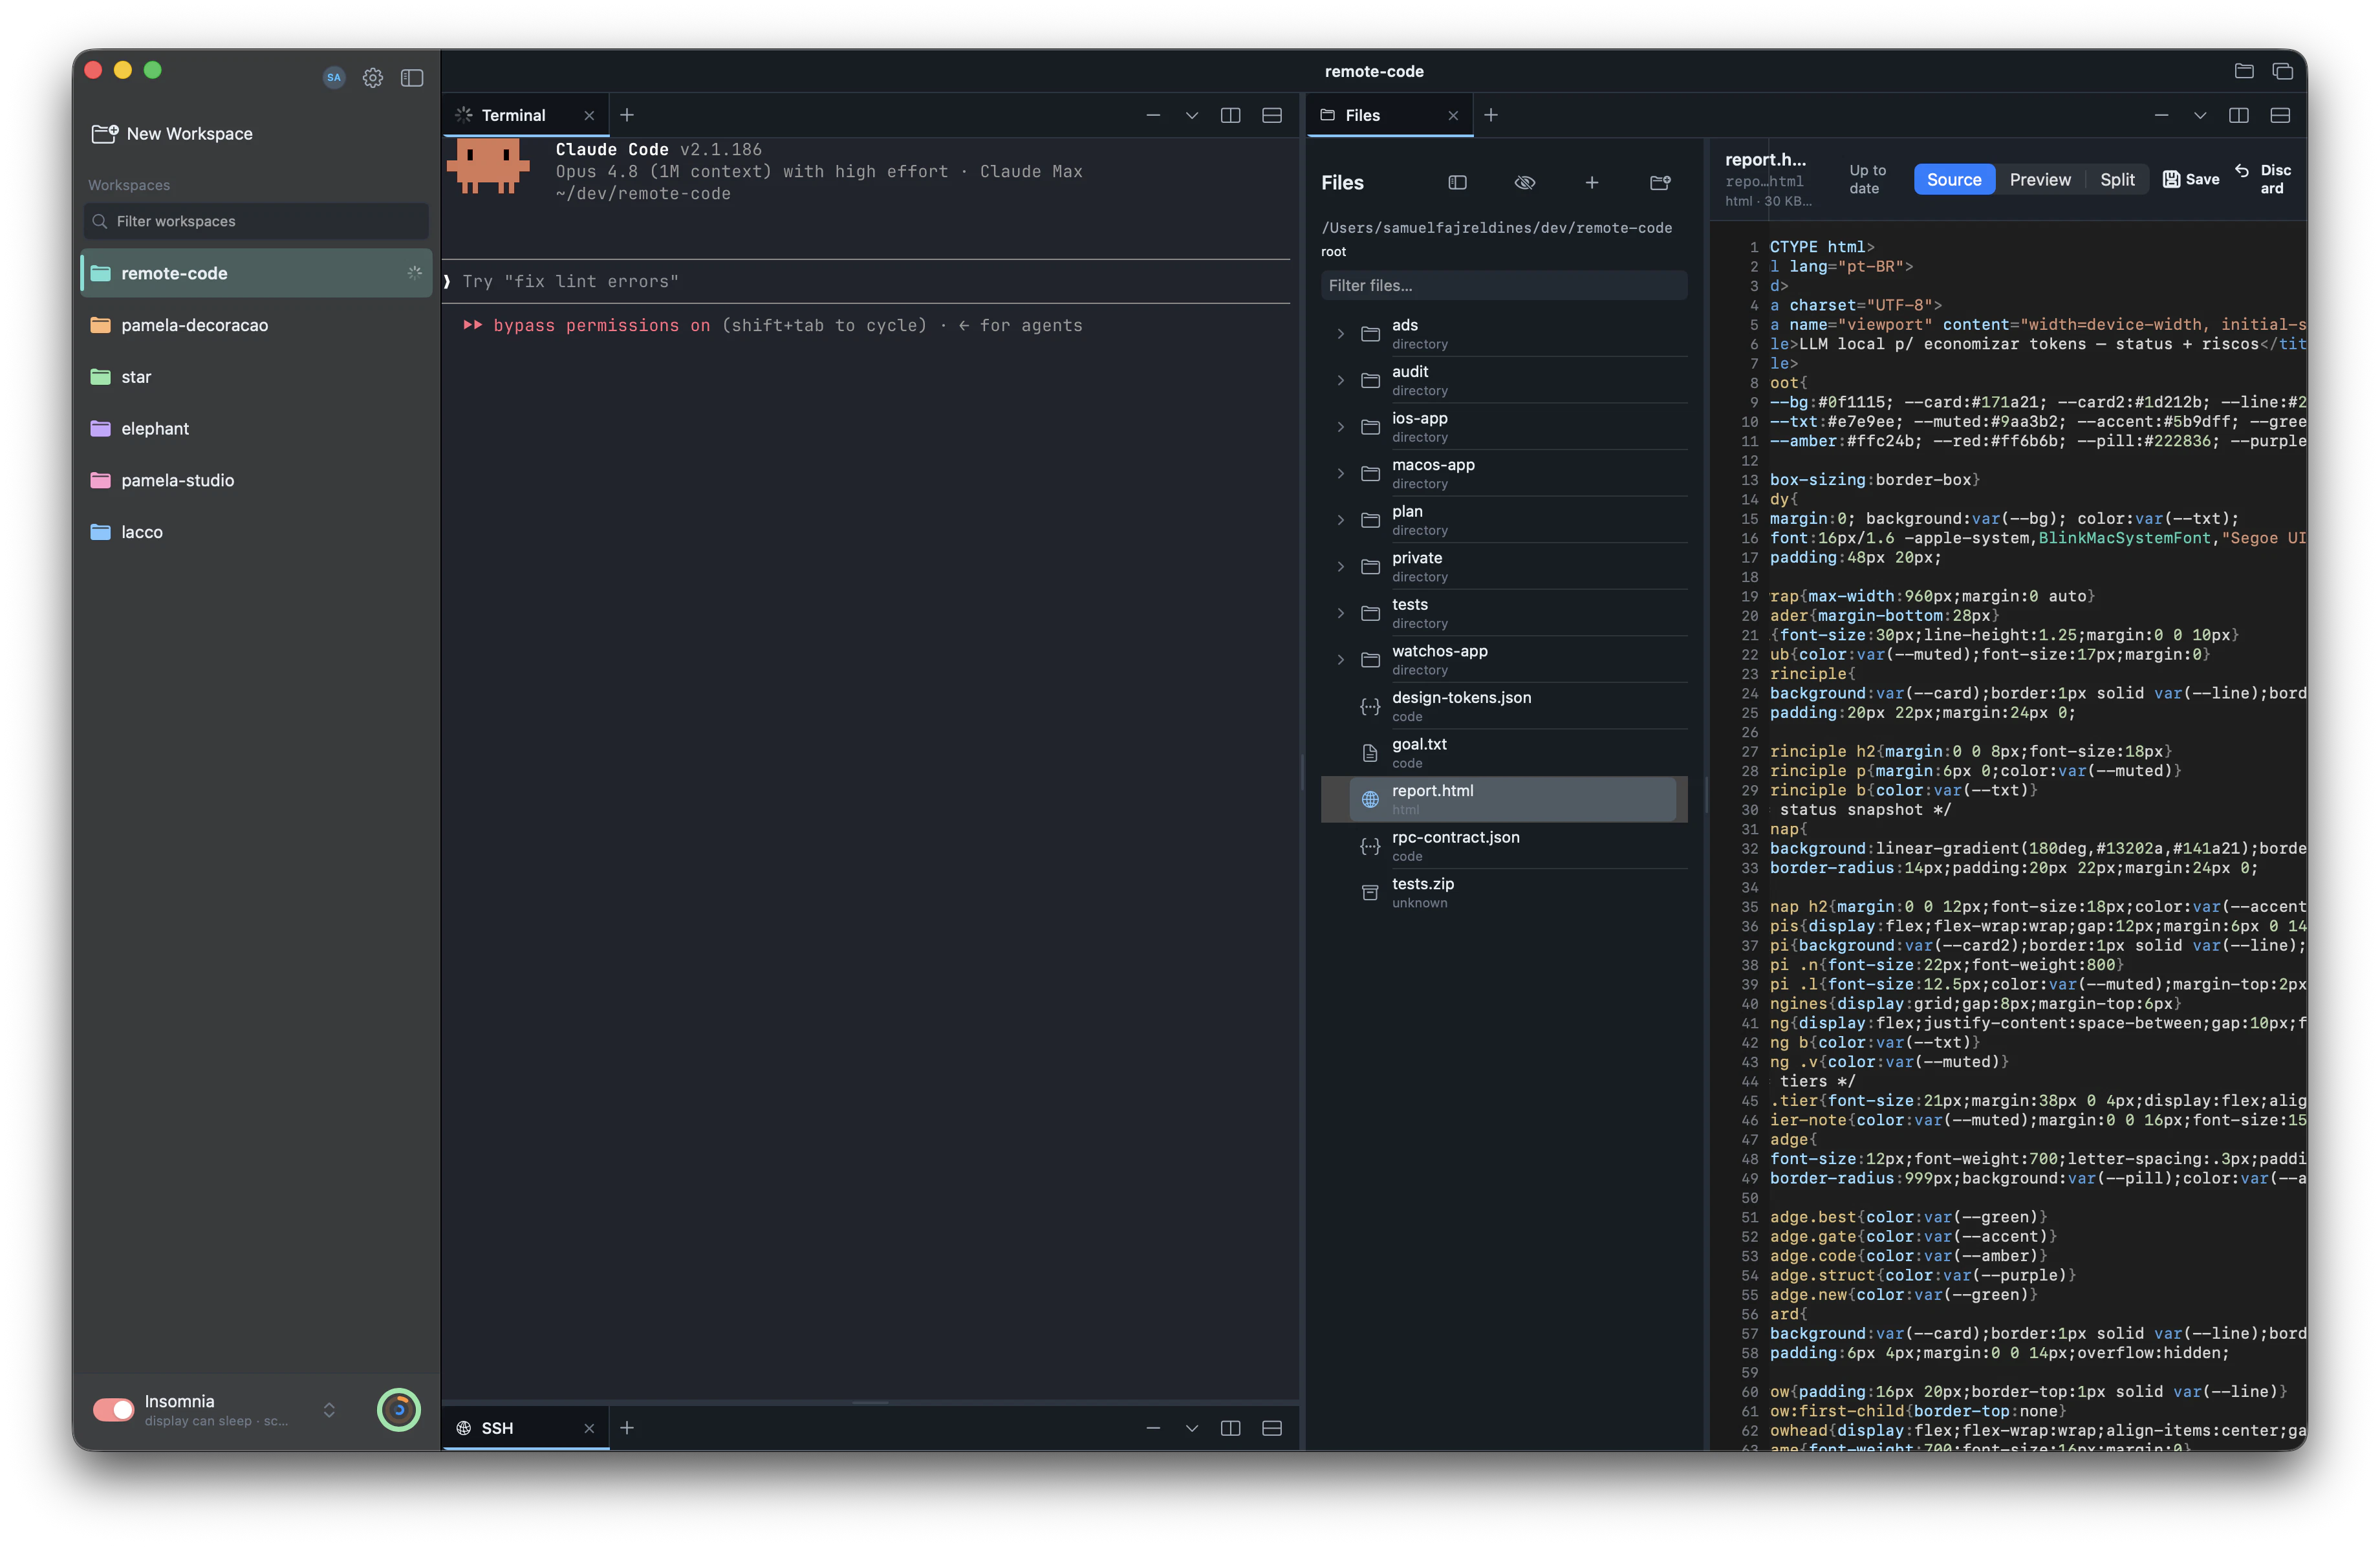Toggle the sidebar layout icon beside the gear

[x=412, y=77]
